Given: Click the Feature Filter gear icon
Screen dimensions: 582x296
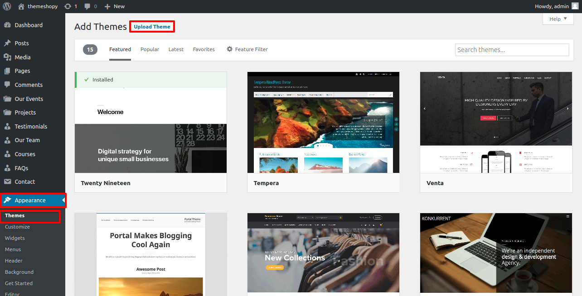Looking at the screenshot, I should point(229,49).
